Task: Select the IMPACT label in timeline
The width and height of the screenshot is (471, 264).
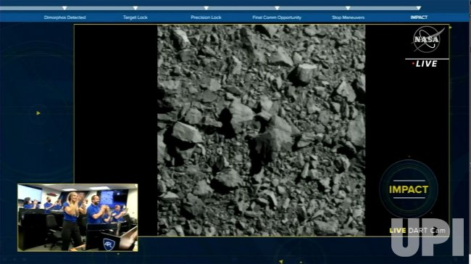Action: 419,17
